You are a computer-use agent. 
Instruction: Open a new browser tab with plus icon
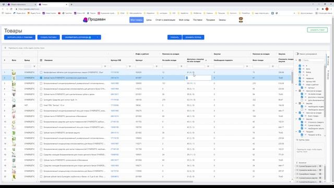click(71, 4)
